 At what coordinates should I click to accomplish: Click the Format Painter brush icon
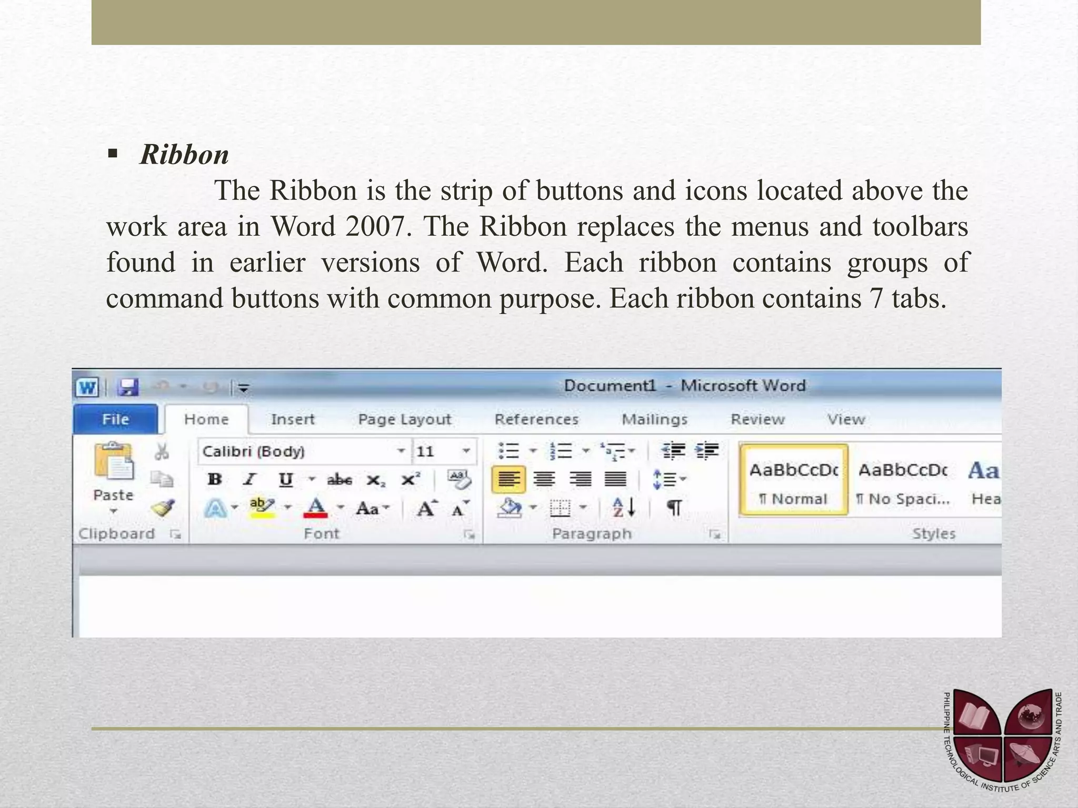click(x=163, y=508)
